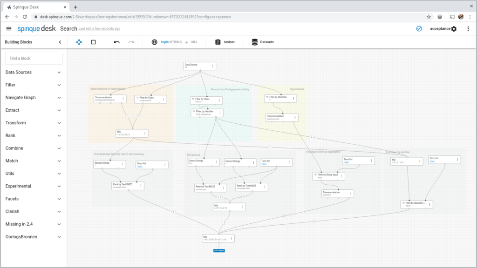Open options of Filter by Identifier WO2_biografieen
The image size is (477, 268).
220,113
